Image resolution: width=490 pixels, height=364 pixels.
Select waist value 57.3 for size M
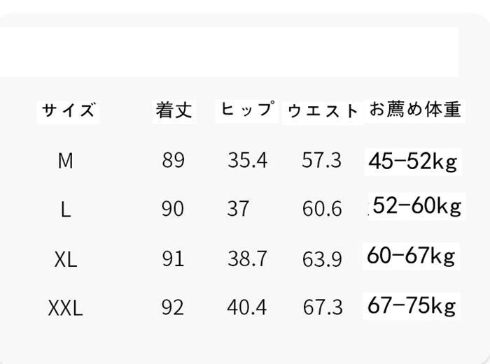tap(321, 161)
